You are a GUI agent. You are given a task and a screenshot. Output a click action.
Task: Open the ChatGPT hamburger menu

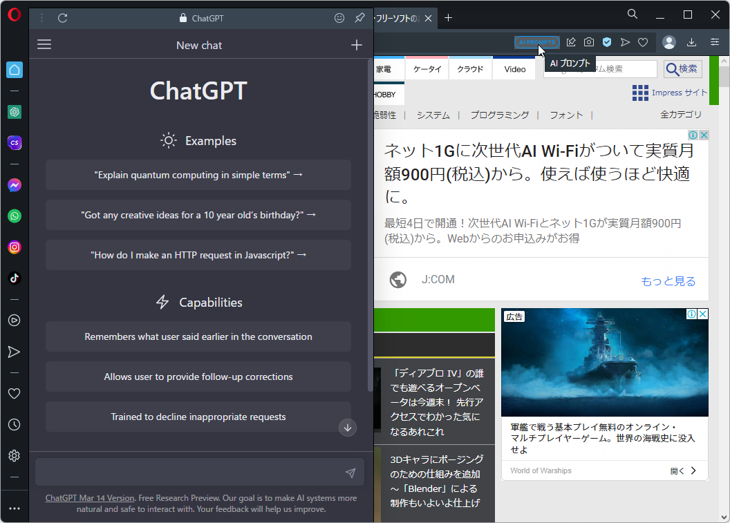tap(44, 44)
